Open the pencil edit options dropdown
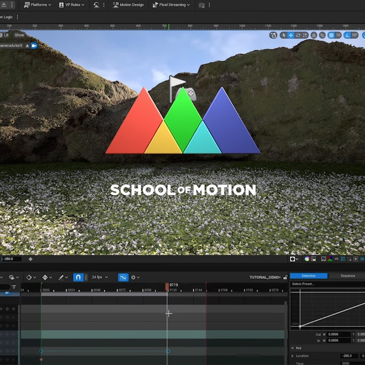 click(x=63, y=277)
